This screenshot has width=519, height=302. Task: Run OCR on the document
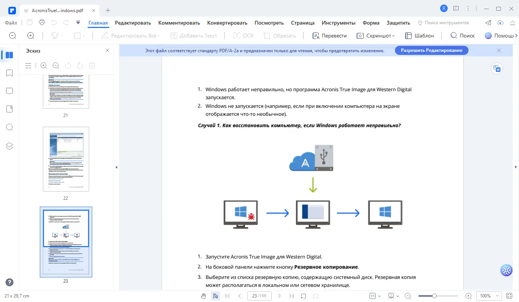(x=243, y=35)
